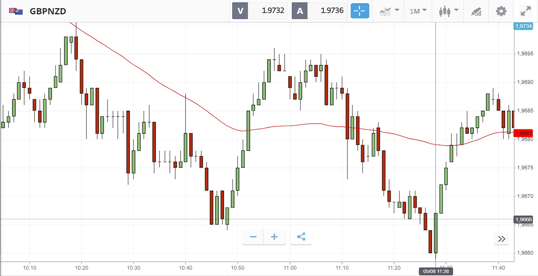
Task: Zoom in the chart with plus
Action: pyautogui.click(x=274, y=237)
